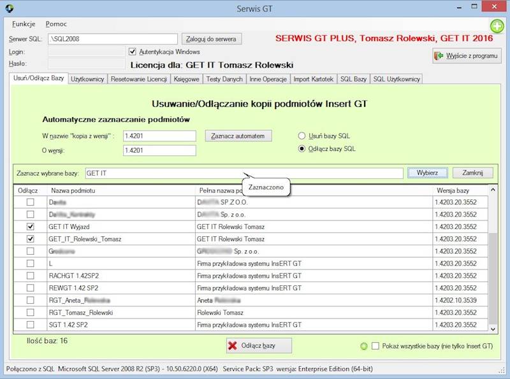Image resolution: width=510 pixels, height=379 pixels.
Task: Click the Zaznacz automatem button
Action: 240,135
